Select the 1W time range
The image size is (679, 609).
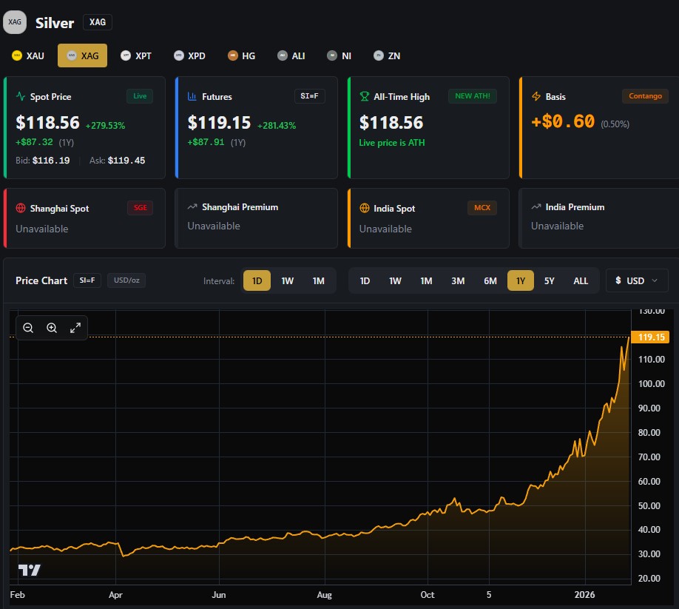coord(395,280)
